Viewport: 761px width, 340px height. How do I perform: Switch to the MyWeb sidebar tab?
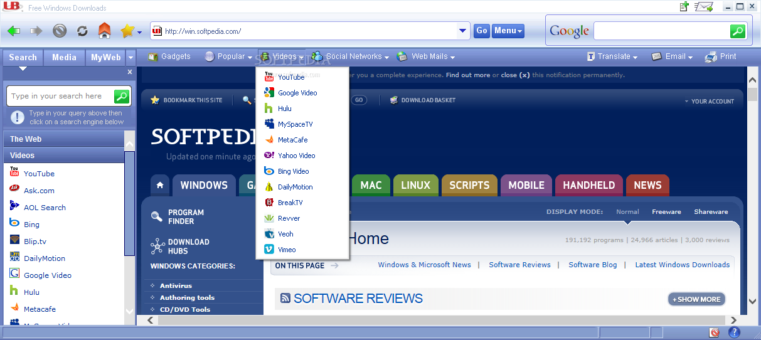105,57
